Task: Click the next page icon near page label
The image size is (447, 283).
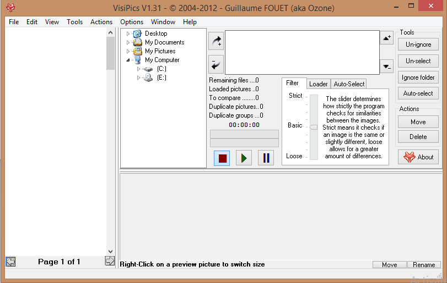Action: tap(110, 262)
